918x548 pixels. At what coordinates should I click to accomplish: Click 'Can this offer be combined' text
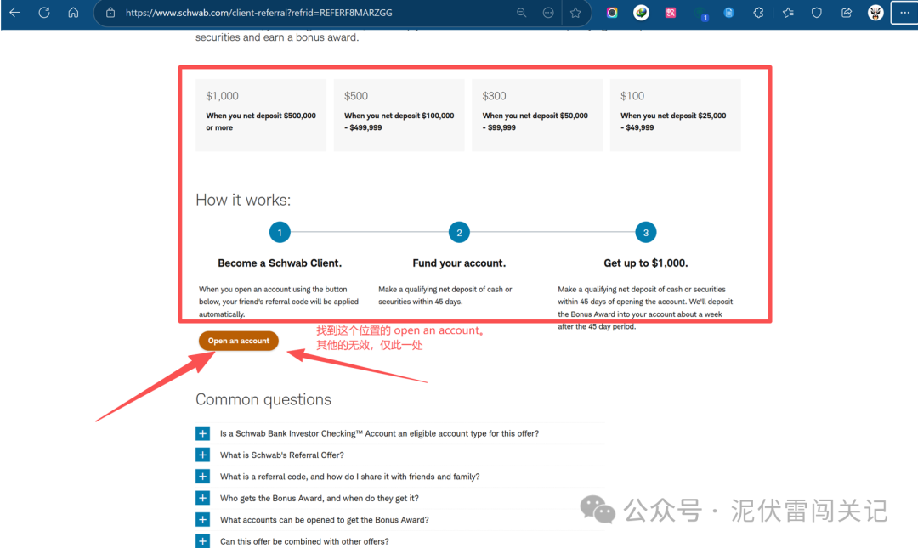tap(304, 541)
